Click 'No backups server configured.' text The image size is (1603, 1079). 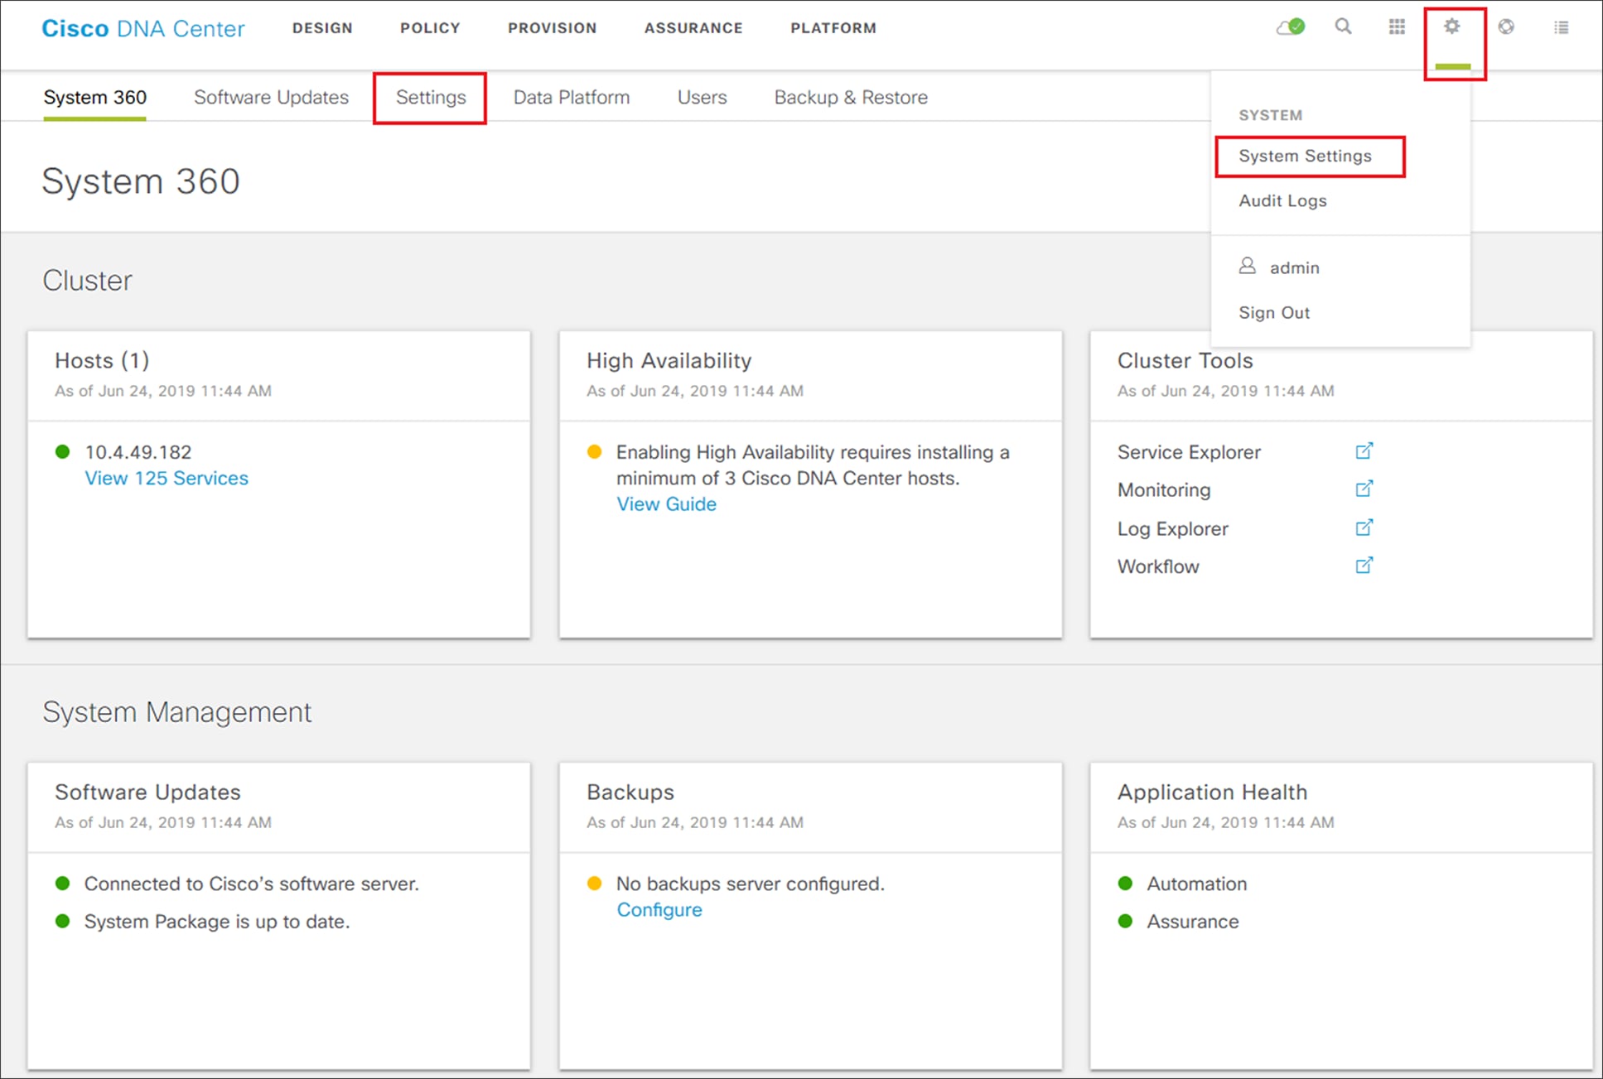click(751, 884)
